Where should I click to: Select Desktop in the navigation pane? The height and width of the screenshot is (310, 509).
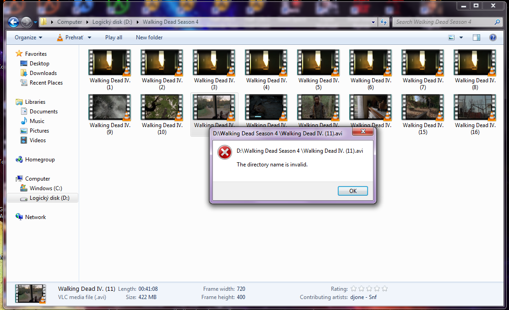(x=35, y=64)
